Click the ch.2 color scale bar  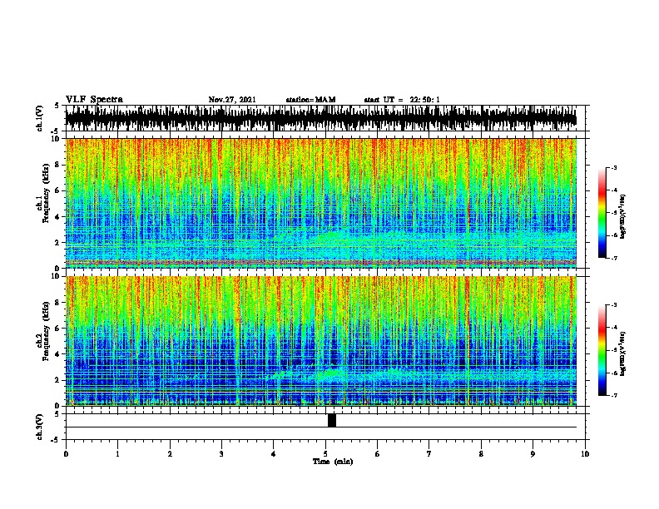coord(602,350)
